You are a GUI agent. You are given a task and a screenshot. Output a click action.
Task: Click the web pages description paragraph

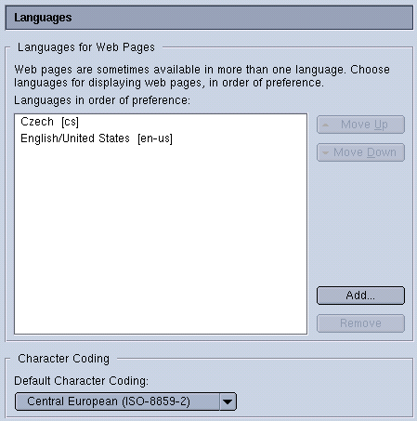(202, 76)
